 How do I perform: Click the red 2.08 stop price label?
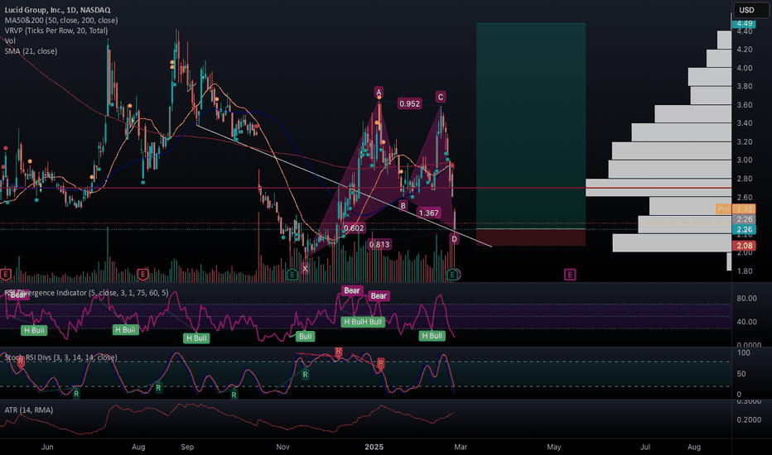pos(744,246)
